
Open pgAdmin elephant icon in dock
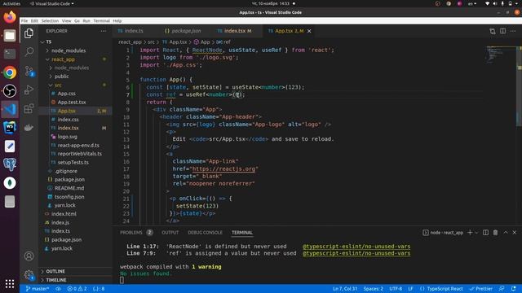click(10, 164)
